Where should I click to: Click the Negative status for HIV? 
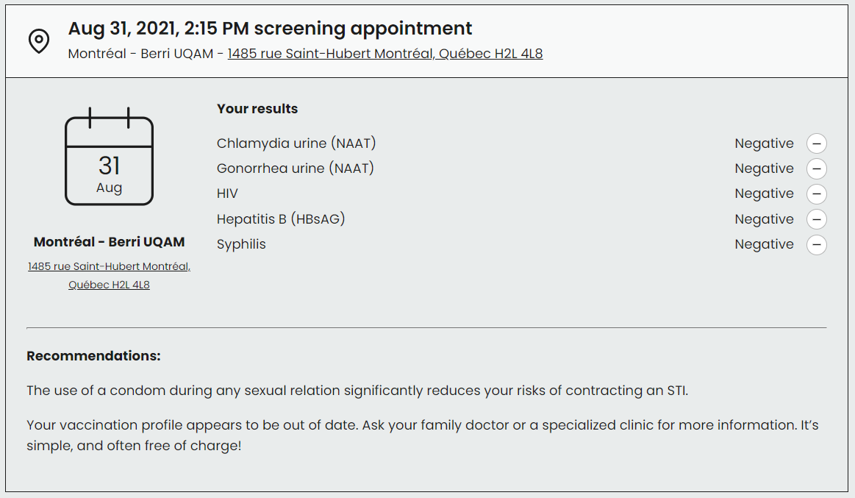coord(764,193)
